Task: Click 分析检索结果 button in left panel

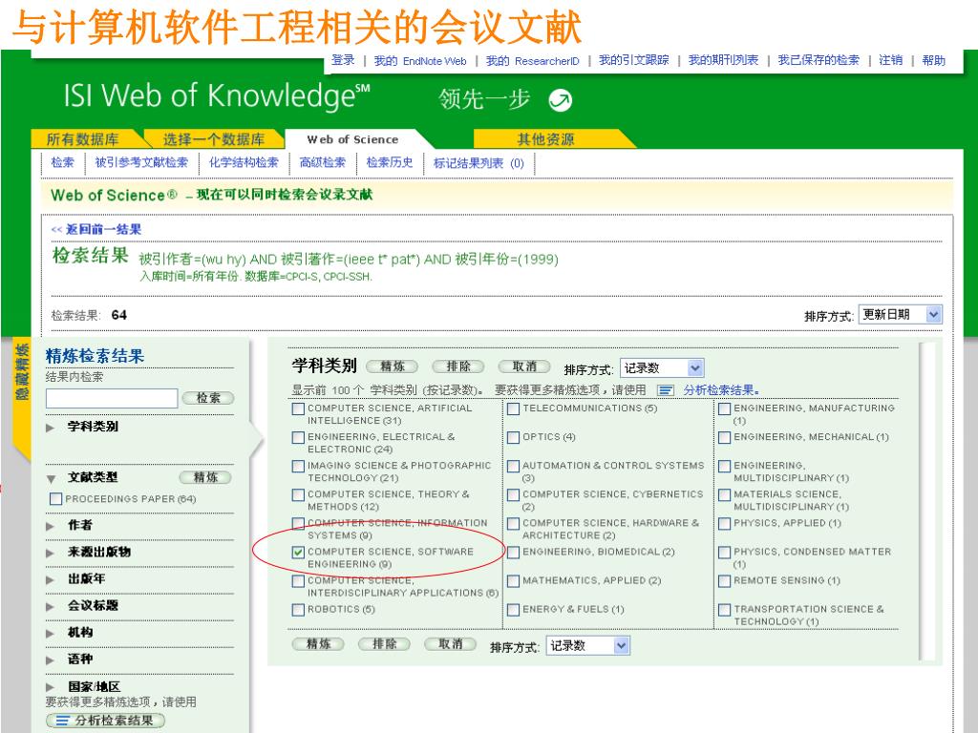Action: tap(105, 721)
